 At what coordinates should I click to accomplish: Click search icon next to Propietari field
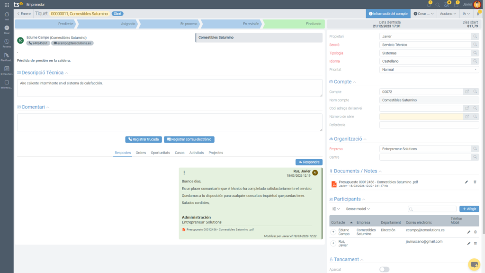pos(475,36)
